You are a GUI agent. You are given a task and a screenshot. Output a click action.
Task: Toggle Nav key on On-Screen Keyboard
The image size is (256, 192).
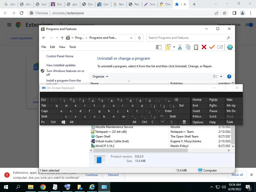(234, 100)
